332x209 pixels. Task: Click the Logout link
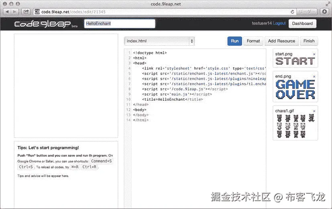279,23
